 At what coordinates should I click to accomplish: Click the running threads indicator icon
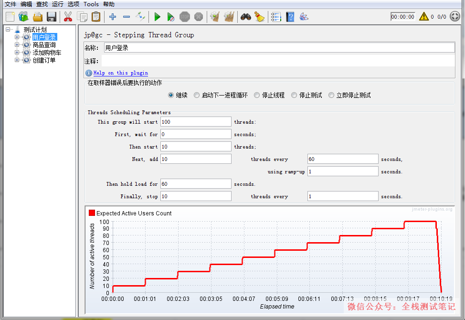pos(454,16)
